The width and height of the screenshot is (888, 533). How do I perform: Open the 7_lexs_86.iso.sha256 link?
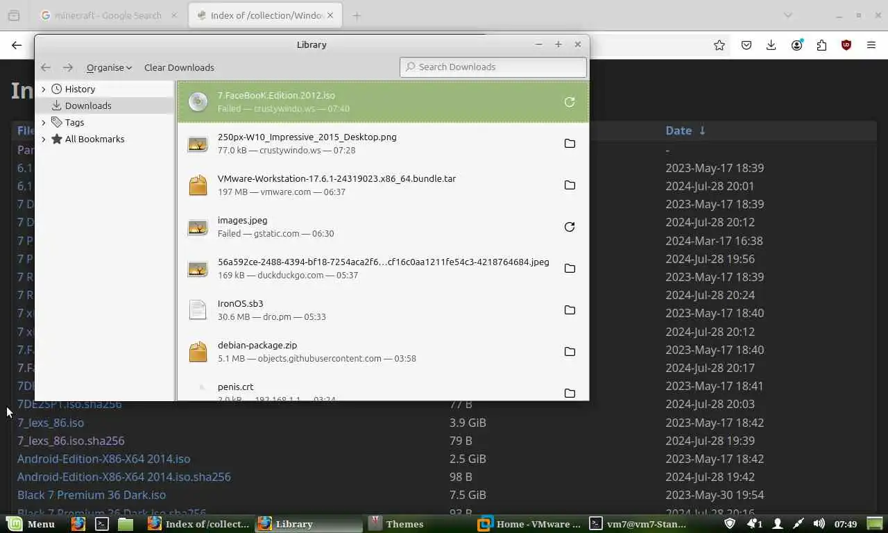(x=71, y=441)
